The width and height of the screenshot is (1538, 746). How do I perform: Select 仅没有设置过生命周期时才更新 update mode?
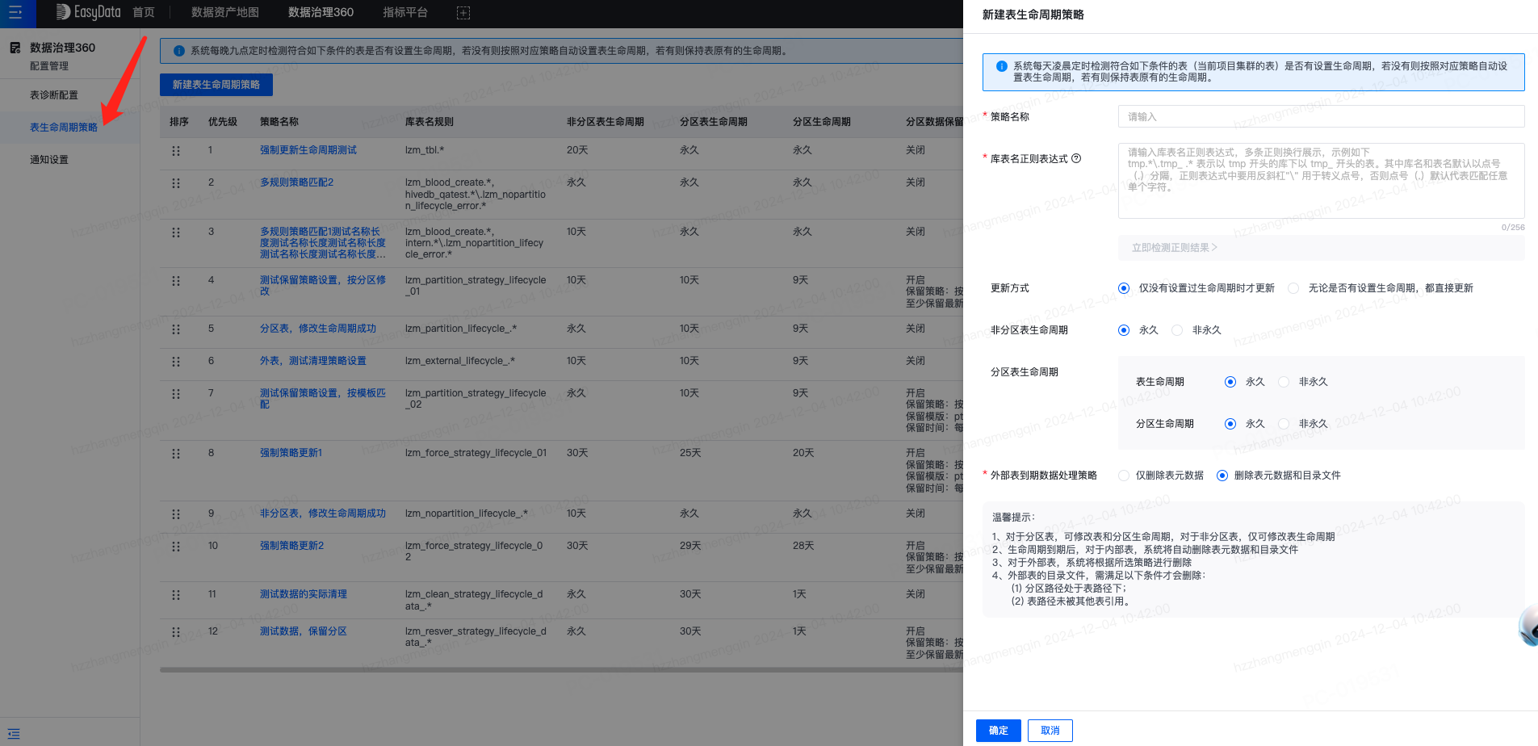[x=1124, y=288]
